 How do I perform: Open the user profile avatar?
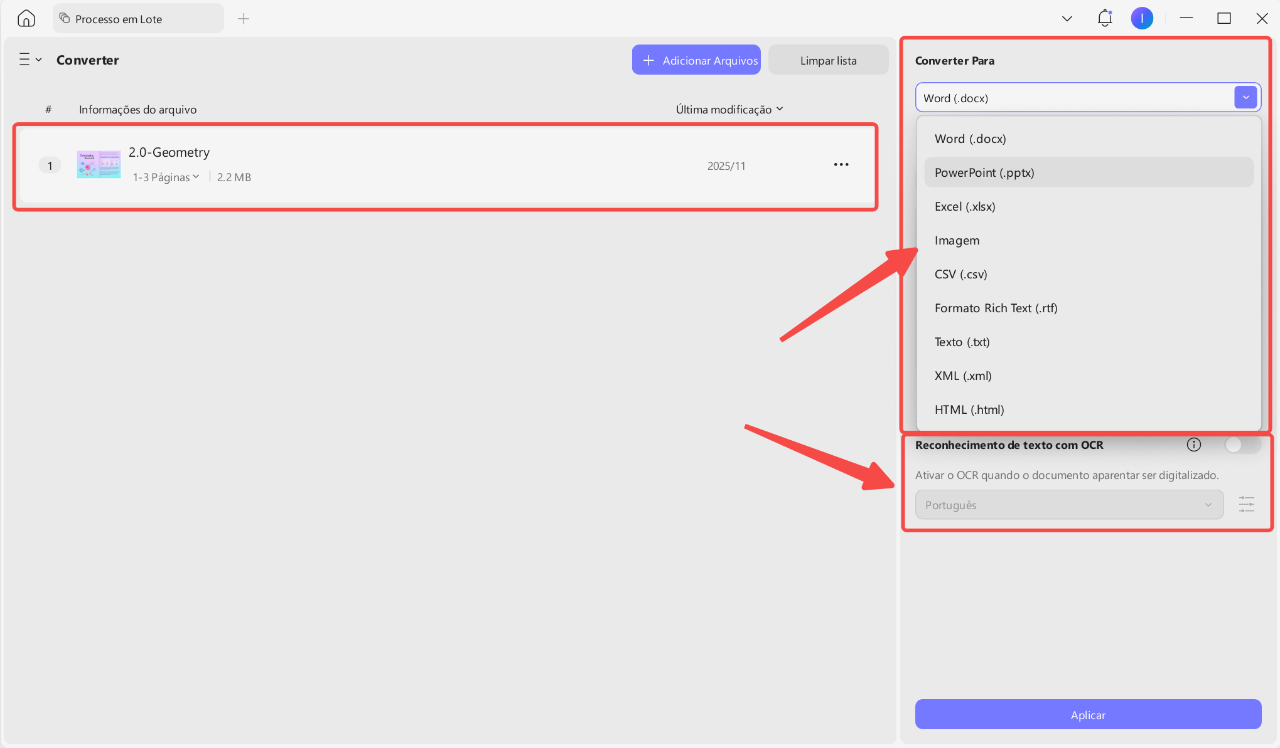pyautogui.click(x=1142, y=19)
